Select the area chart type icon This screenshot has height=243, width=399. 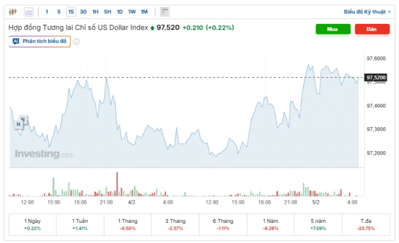[29, 11]
